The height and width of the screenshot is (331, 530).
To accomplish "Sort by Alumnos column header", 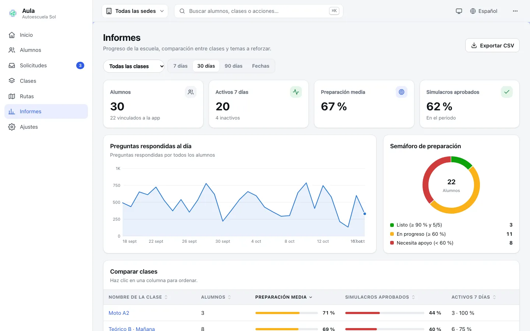I will point(216,297).
